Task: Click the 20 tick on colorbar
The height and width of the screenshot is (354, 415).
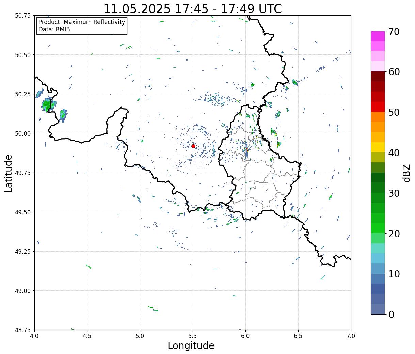Action: (x=394, y=234)
